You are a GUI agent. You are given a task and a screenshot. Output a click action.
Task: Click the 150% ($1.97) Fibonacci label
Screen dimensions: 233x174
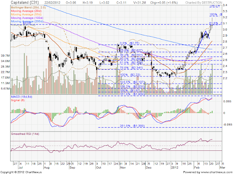coord(130,90)
